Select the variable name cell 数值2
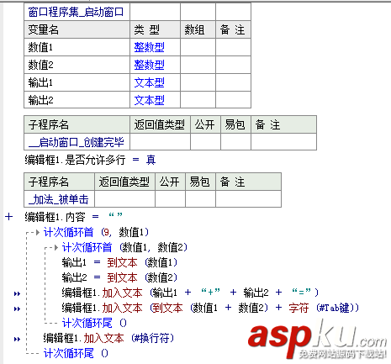This screenshot has height=364, width=391. 77,65
